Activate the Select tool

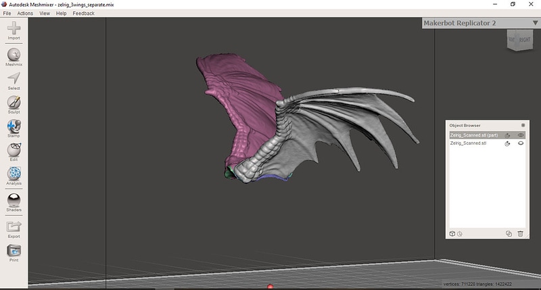14,81
